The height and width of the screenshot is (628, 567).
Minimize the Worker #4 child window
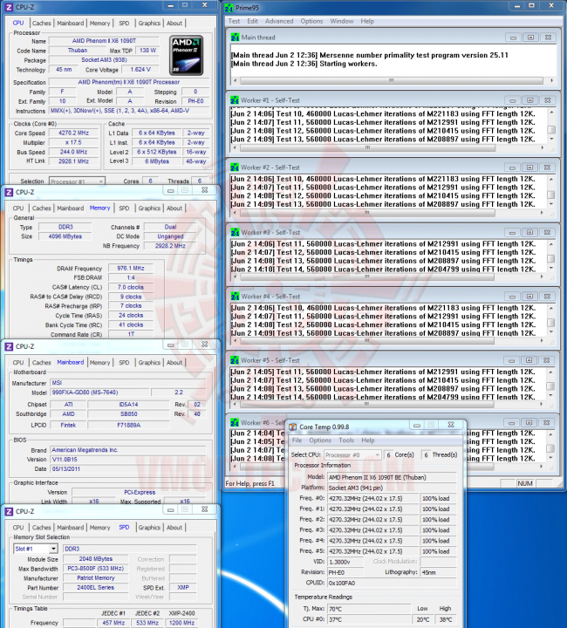(513, 297)
